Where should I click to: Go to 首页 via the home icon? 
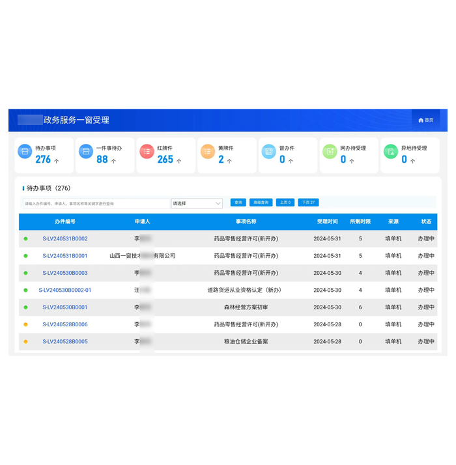[x=421, y=120]
